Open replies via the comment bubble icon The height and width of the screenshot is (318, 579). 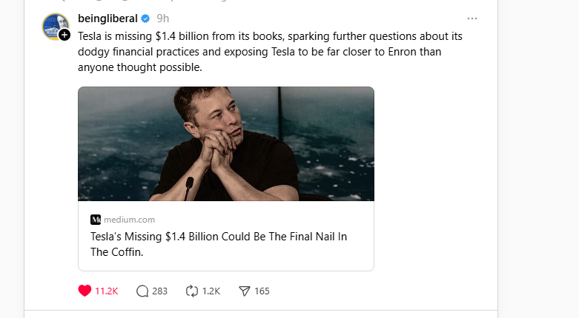tap(142, 291)
